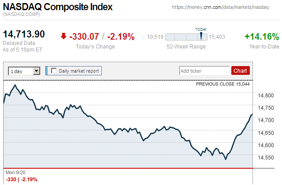The width and height of the screenshot is (282, 185).
Task: Click the NASDAQ Composite Index heading
Action: click(58, 7)
